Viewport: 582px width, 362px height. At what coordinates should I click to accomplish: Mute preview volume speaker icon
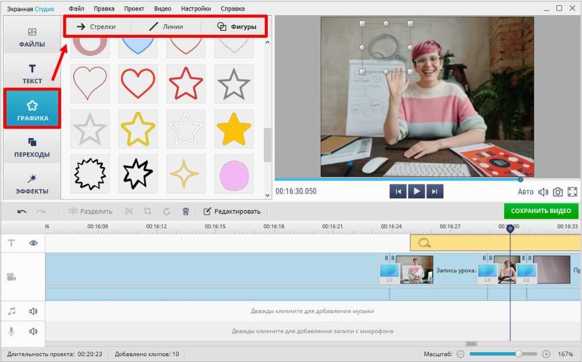pyautogui.click(x=543, y=192)
